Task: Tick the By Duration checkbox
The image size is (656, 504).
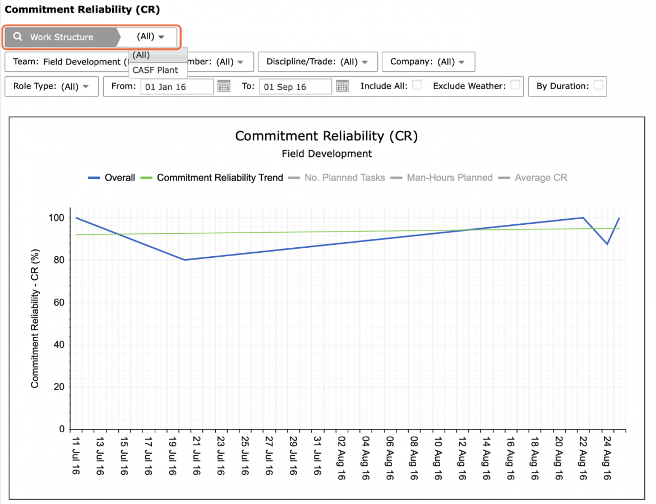Action: (598, 85)
